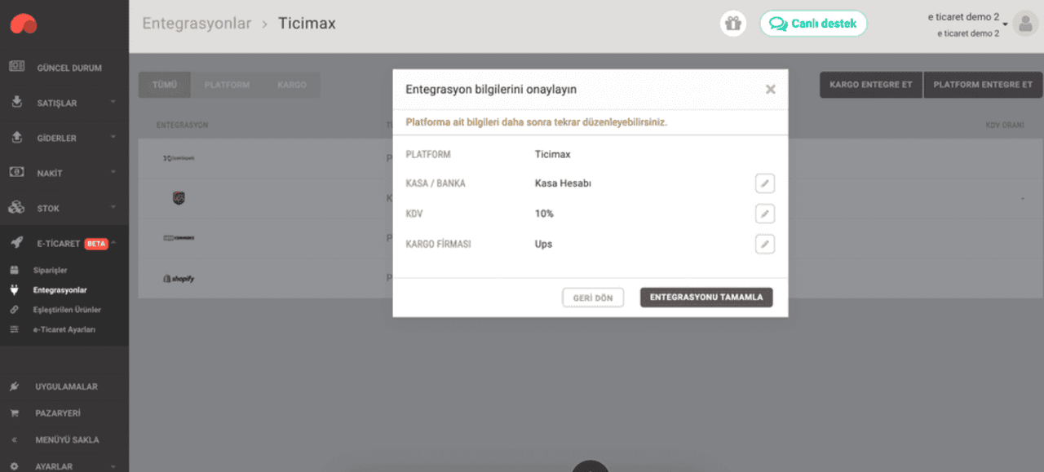
Task: Open Siparişler submenu item
Action: point(50,270)
